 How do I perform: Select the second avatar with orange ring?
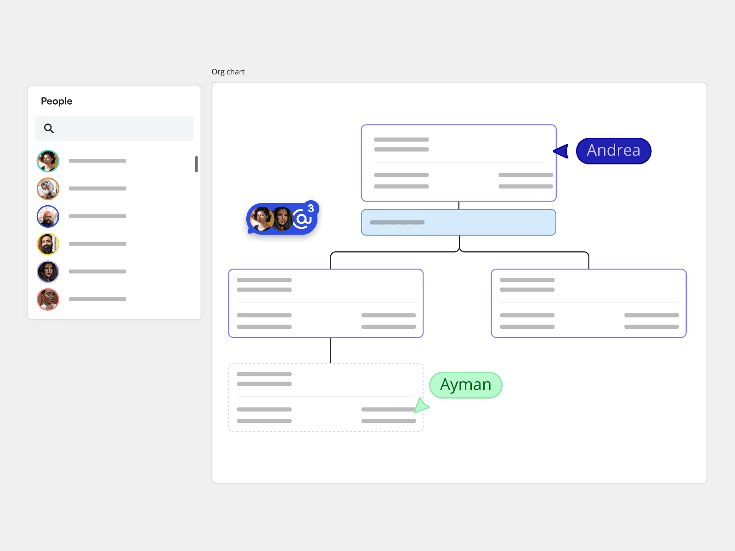pos(48,189)
